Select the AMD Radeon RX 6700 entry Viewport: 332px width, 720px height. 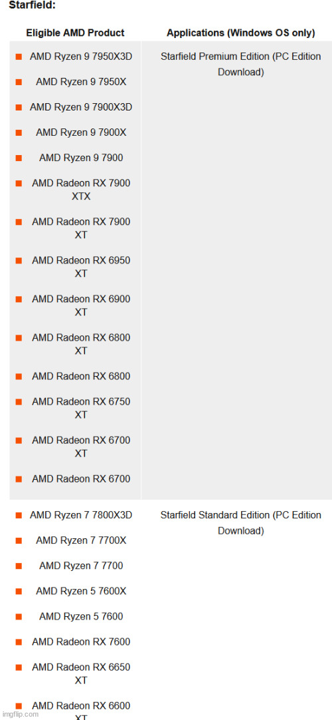pos(81,479)
